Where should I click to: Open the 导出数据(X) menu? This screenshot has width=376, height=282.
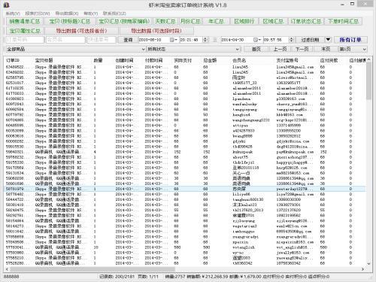pos(67,14)
